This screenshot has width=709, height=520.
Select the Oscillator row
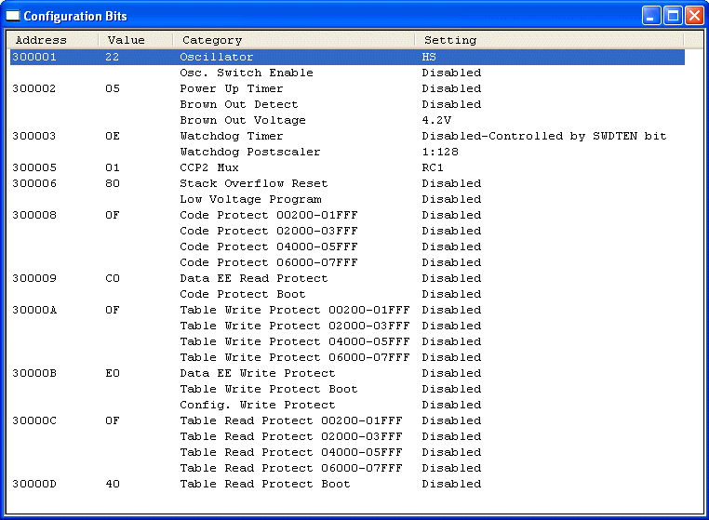pyautogui.click(x=347, y=57)
